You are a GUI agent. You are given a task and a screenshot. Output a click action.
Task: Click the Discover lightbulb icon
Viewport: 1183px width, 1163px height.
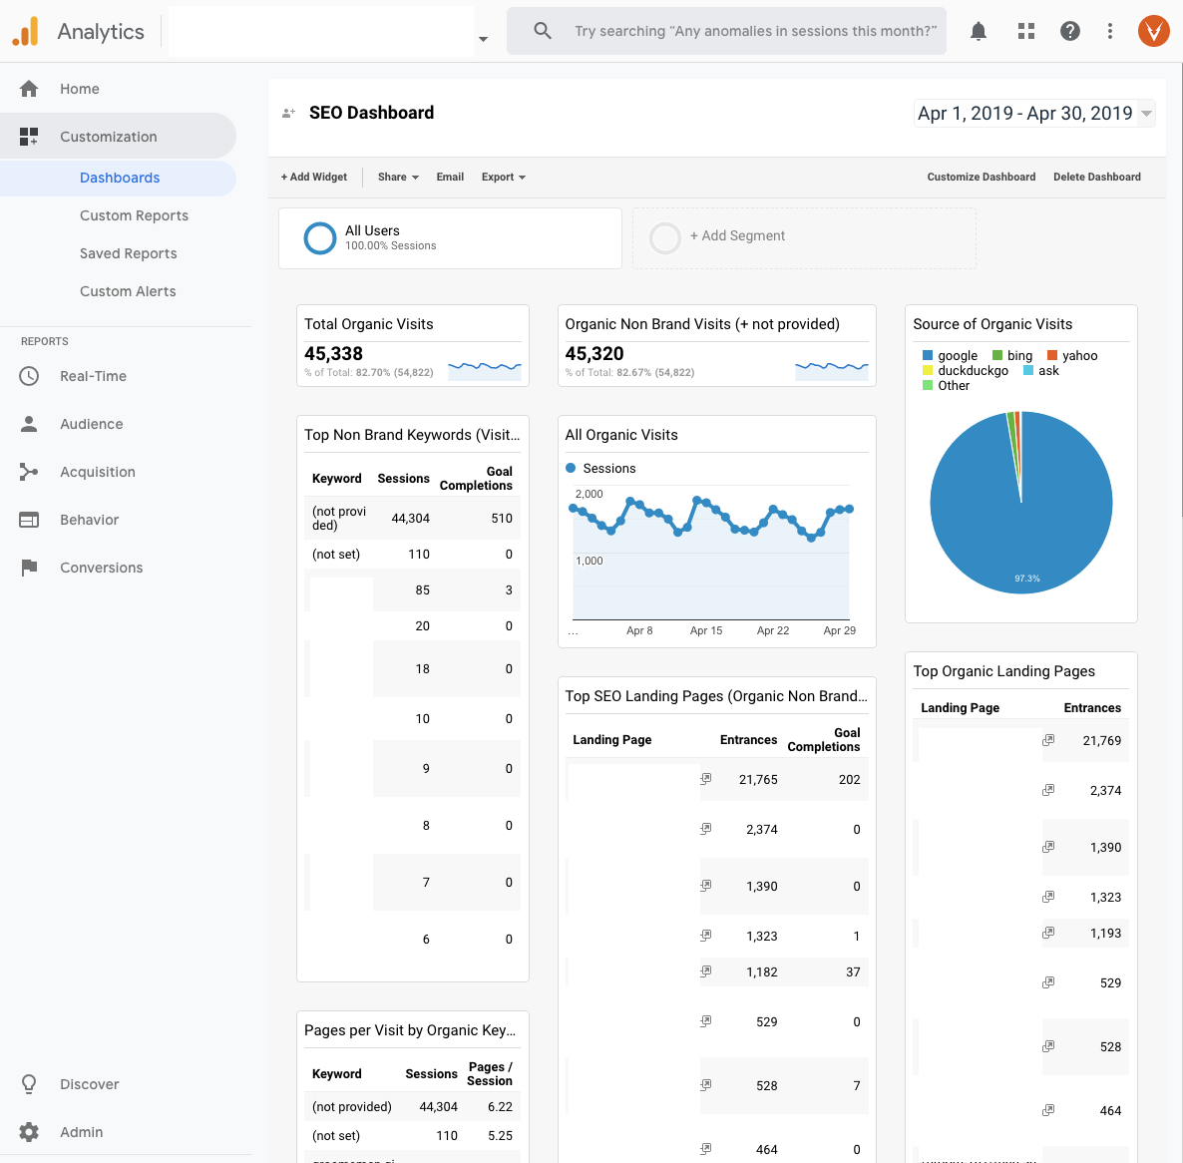pyautogui.click(x=29, y=1084)
